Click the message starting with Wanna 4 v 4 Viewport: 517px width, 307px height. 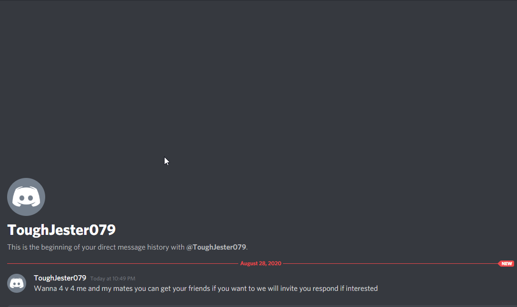[x=206, y=288]
